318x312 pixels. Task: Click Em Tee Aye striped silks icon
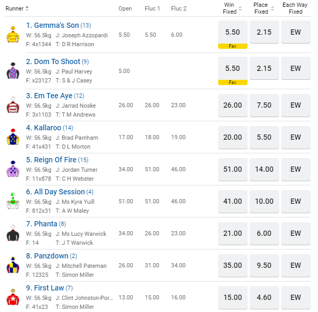(13, 105)
